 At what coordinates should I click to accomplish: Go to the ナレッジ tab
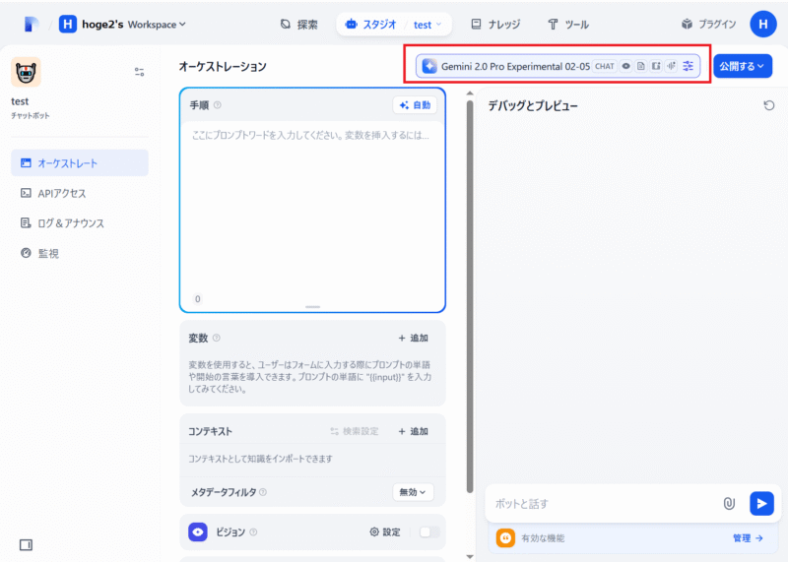tap(495, 24)
